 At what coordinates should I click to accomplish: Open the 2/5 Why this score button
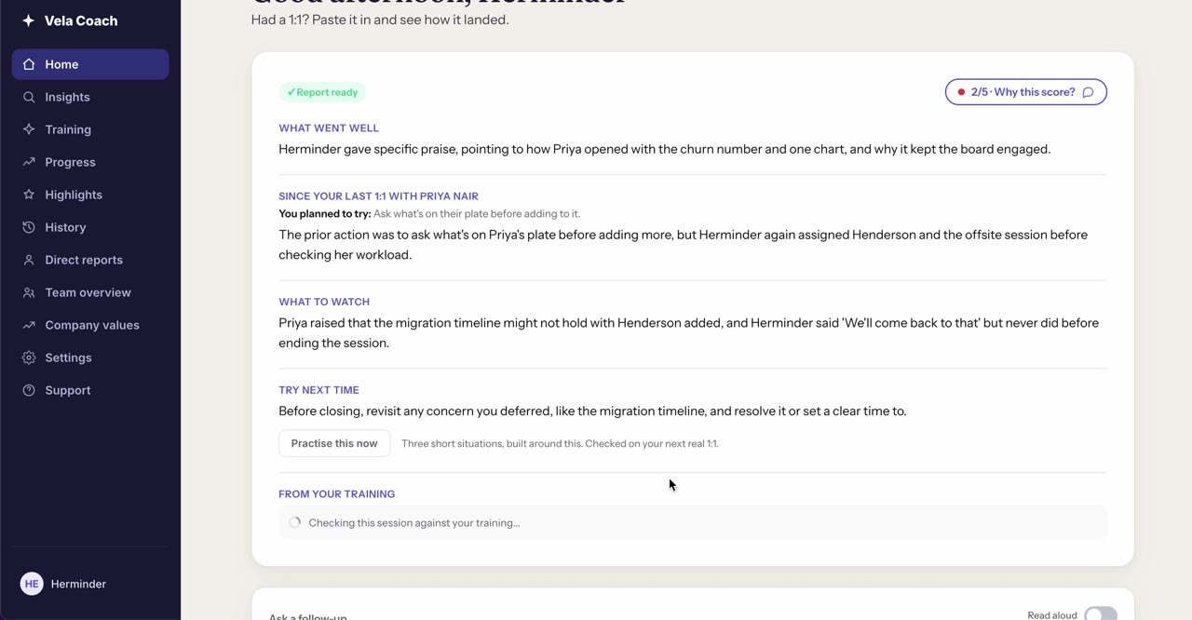pos(1025,92)
